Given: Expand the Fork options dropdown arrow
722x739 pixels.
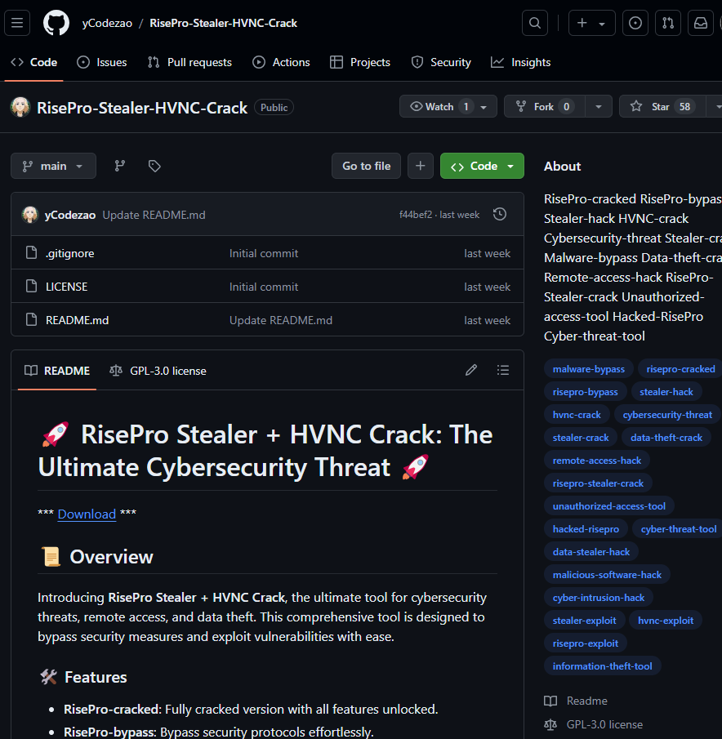Looking at the screenshot, I should [x=599, y=107].
